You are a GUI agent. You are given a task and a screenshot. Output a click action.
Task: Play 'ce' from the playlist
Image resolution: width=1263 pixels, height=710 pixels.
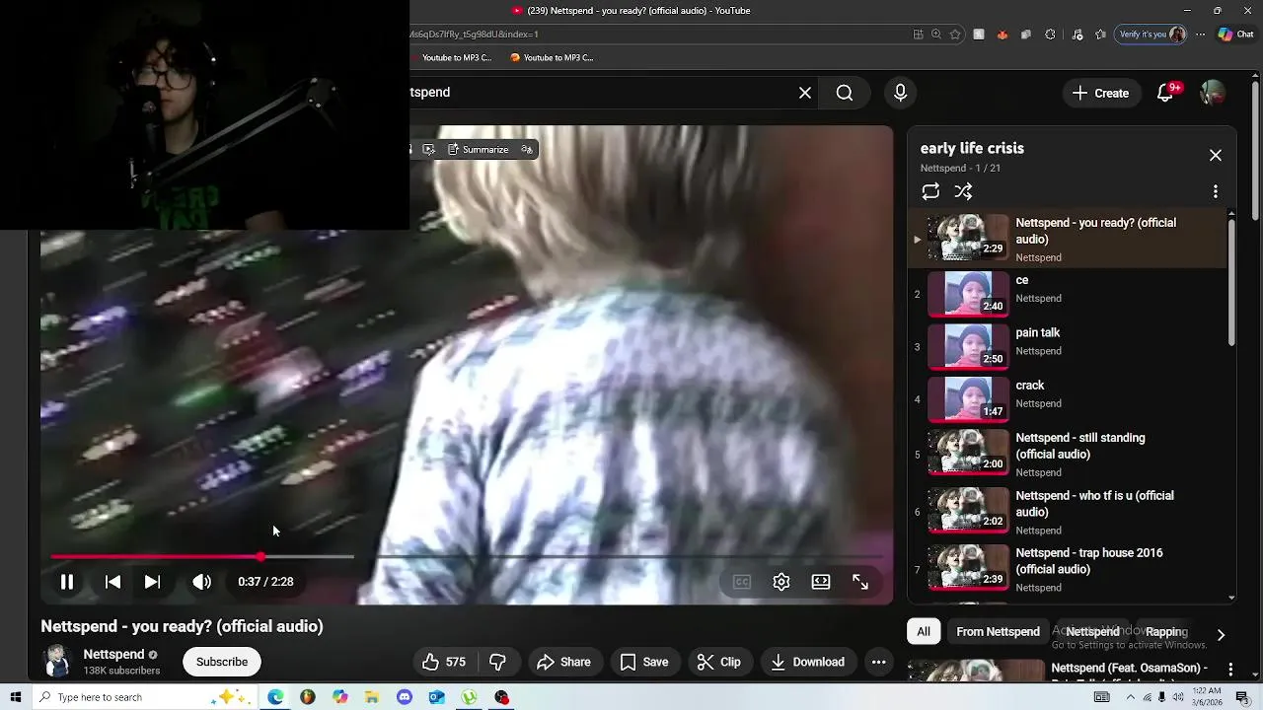(x=1068, y=294)
